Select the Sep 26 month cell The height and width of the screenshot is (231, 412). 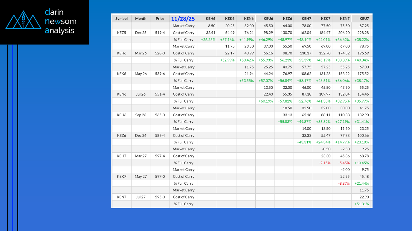tap(141, 115)
